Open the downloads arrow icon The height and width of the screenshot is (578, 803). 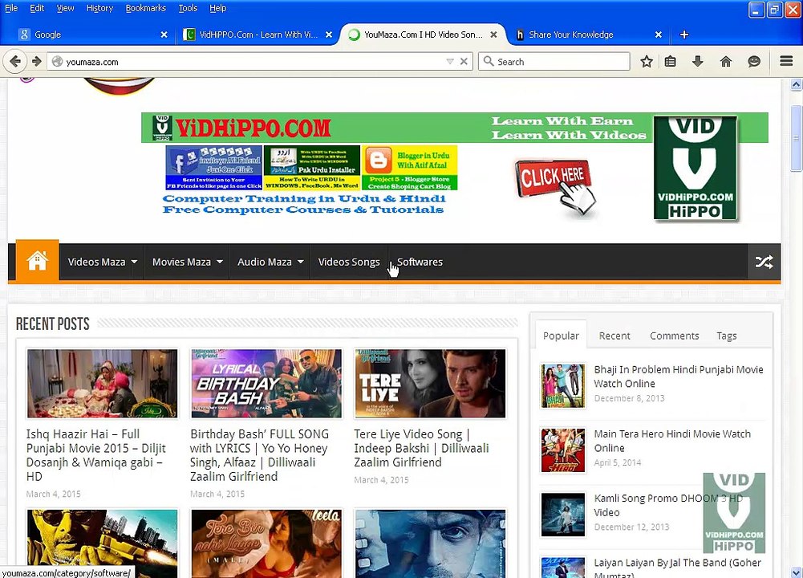click(x=697, y=62)
